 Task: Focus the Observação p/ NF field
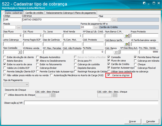point(91,103)
